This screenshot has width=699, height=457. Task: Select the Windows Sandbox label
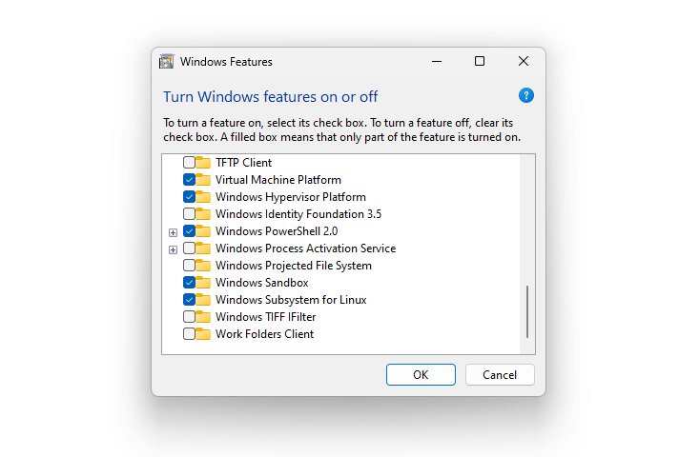pos(262,283)
